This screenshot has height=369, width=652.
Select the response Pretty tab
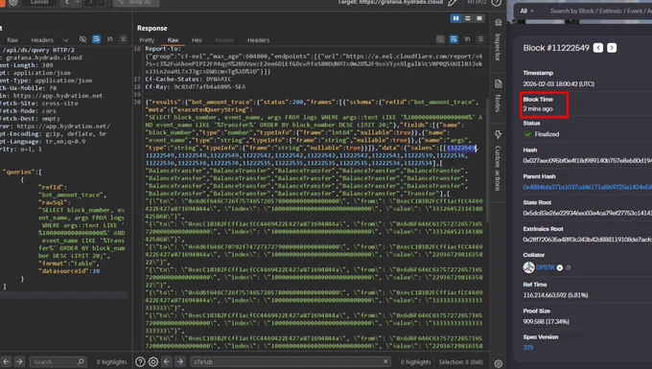(147, 40)
